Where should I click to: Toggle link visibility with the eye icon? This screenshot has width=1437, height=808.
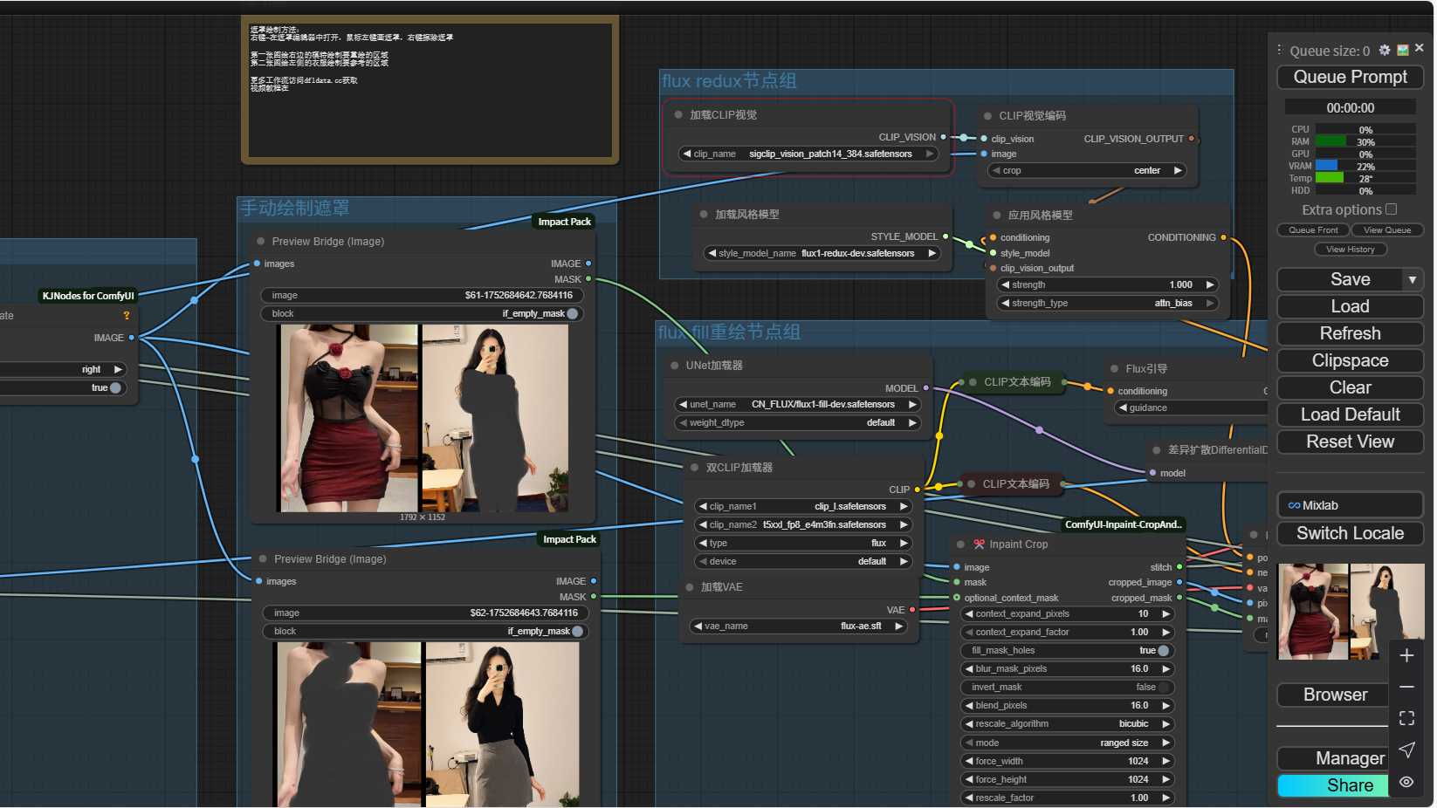point(1406,782)
